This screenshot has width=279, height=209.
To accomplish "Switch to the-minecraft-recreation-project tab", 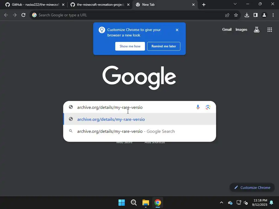I will click(100, 5).
